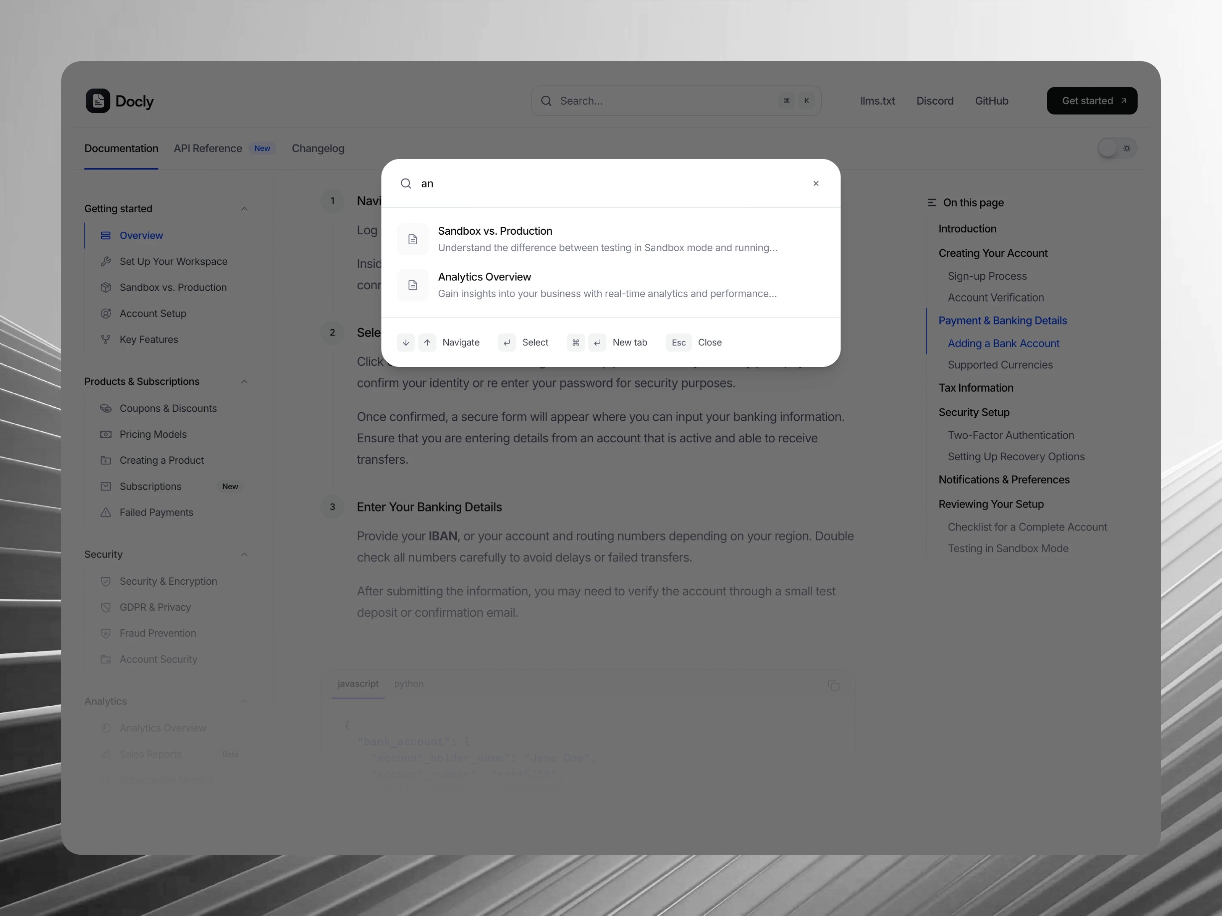The width and height of the screenshot is (1222, 916).
Task: Click the Security & Encryption shield icon
Action: pos(105,581)
